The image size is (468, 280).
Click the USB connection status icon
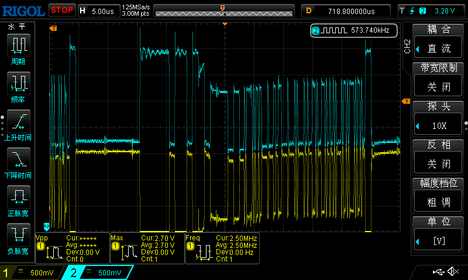click(x=438, y=272)
